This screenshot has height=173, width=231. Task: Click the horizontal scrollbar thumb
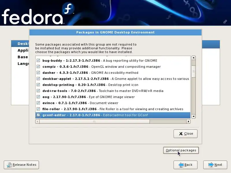pos(94,121)
